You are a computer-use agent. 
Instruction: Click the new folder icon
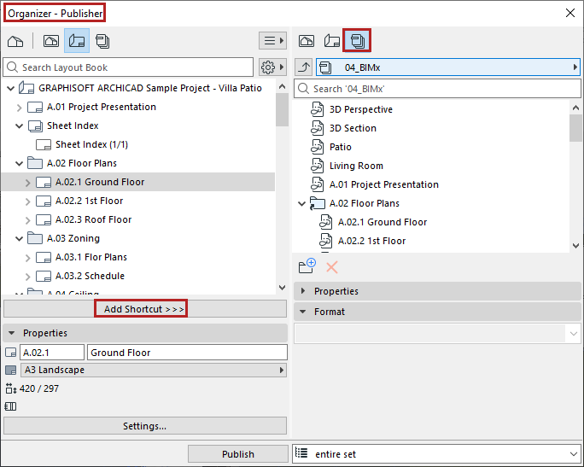tap(307, 266)
